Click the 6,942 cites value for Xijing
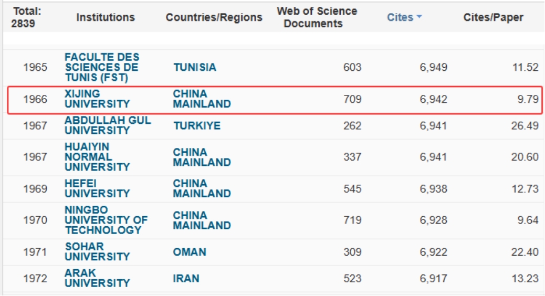This screenshot has height=296, width=545. pyautogui.click(x=433, y=99)
